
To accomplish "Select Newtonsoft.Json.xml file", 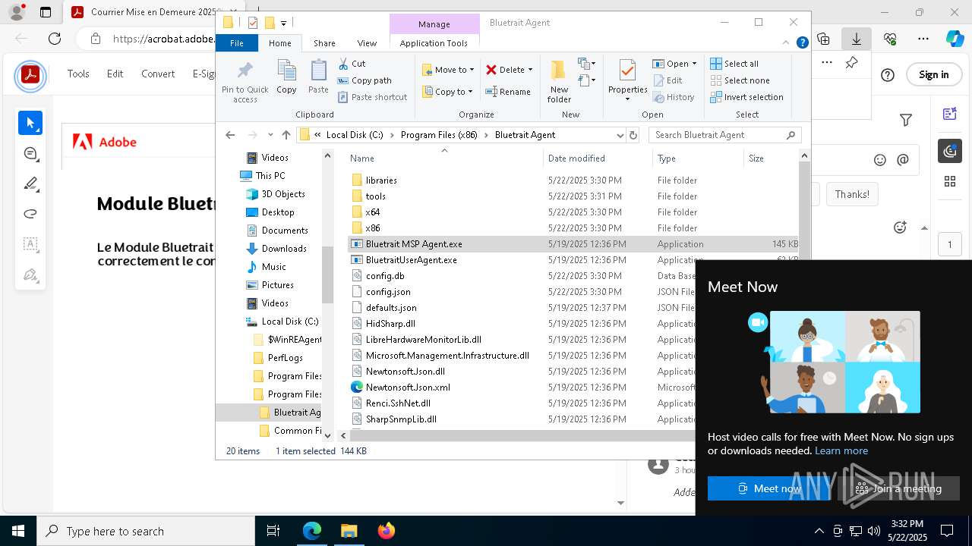I will [x=408, y=388].
